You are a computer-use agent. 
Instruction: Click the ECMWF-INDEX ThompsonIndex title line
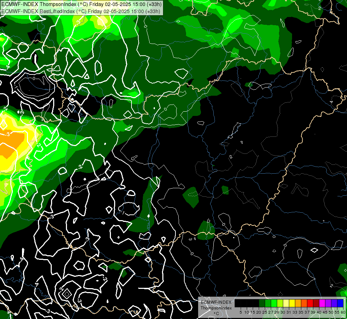[x=82, y=4]
